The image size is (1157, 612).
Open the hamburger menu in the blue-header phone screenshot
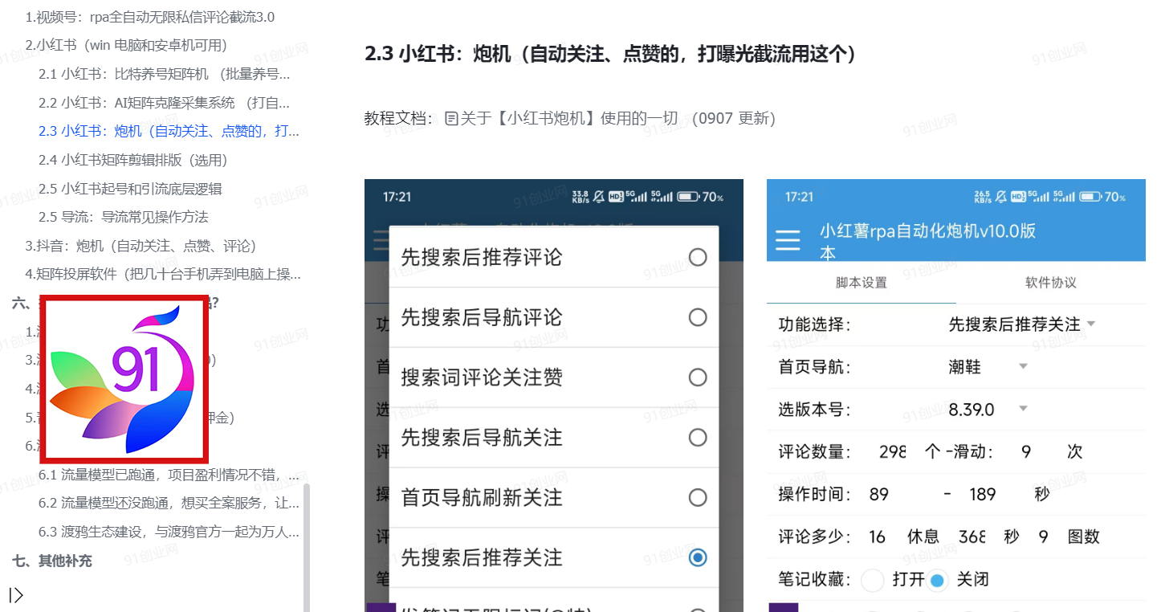coord(788,241)
